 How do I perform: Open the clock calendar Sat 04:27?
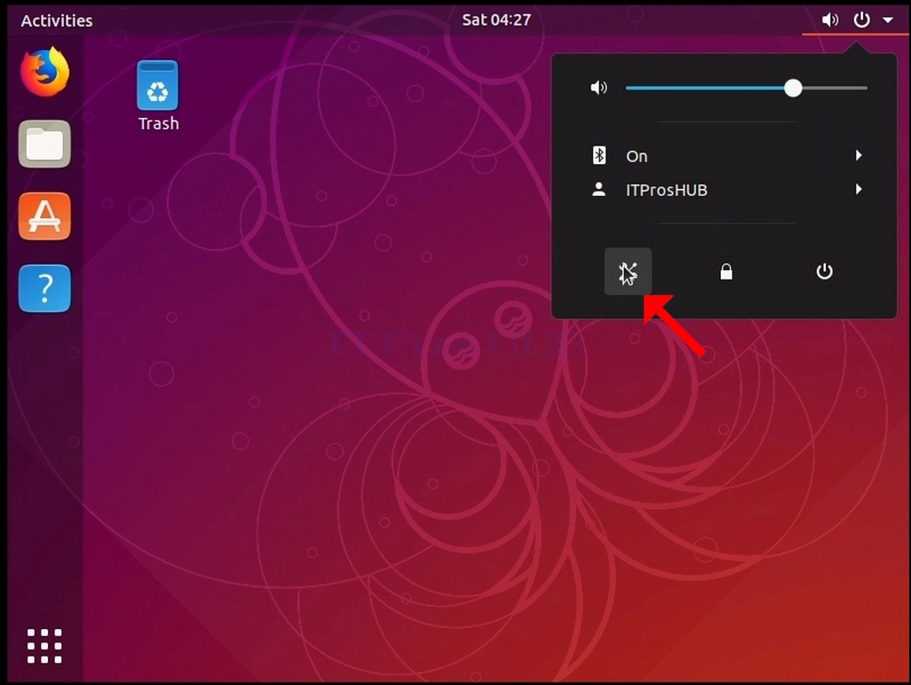[496, 20]
